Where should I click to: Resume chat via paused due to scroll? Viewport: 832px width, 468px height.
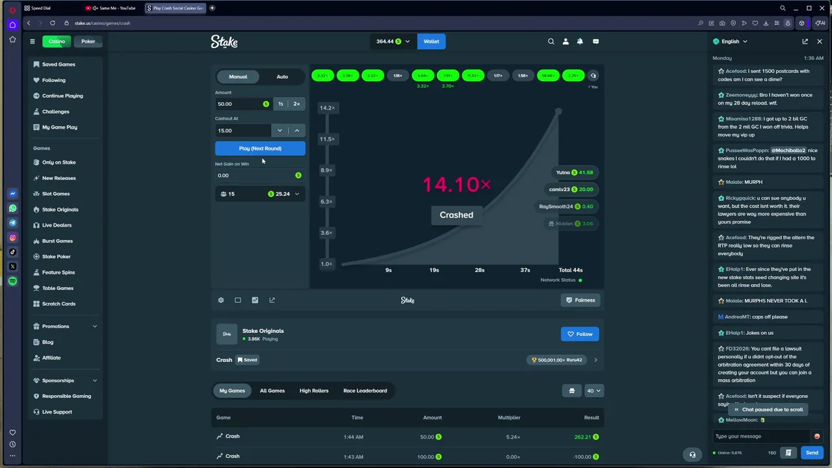(768, 409)
